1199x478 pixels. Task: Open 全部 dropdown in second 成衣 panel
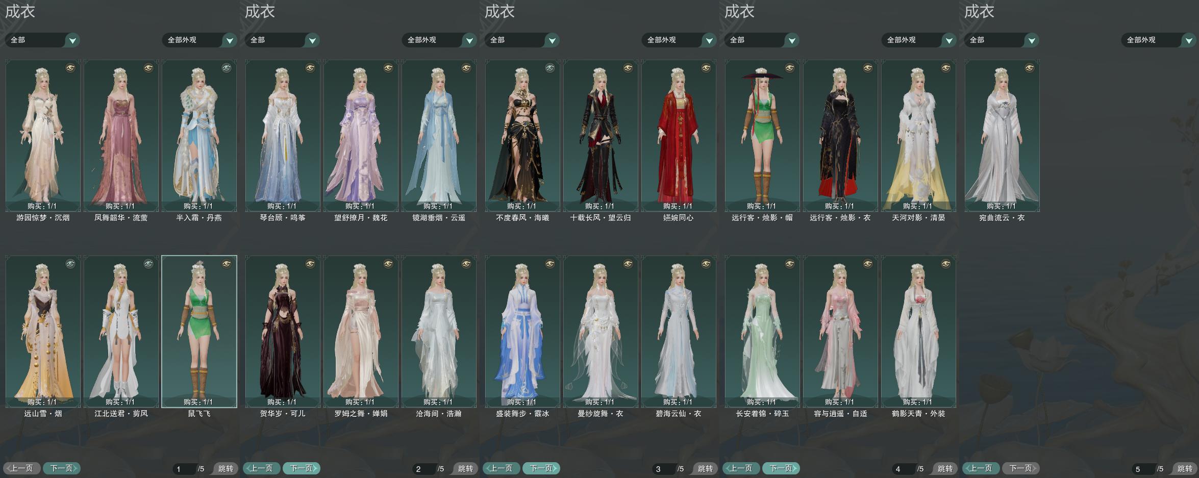[x=282, y=40]
